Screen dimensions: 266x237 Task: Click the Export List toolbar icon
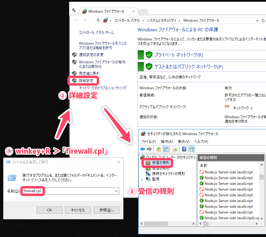tap(175, 149)
